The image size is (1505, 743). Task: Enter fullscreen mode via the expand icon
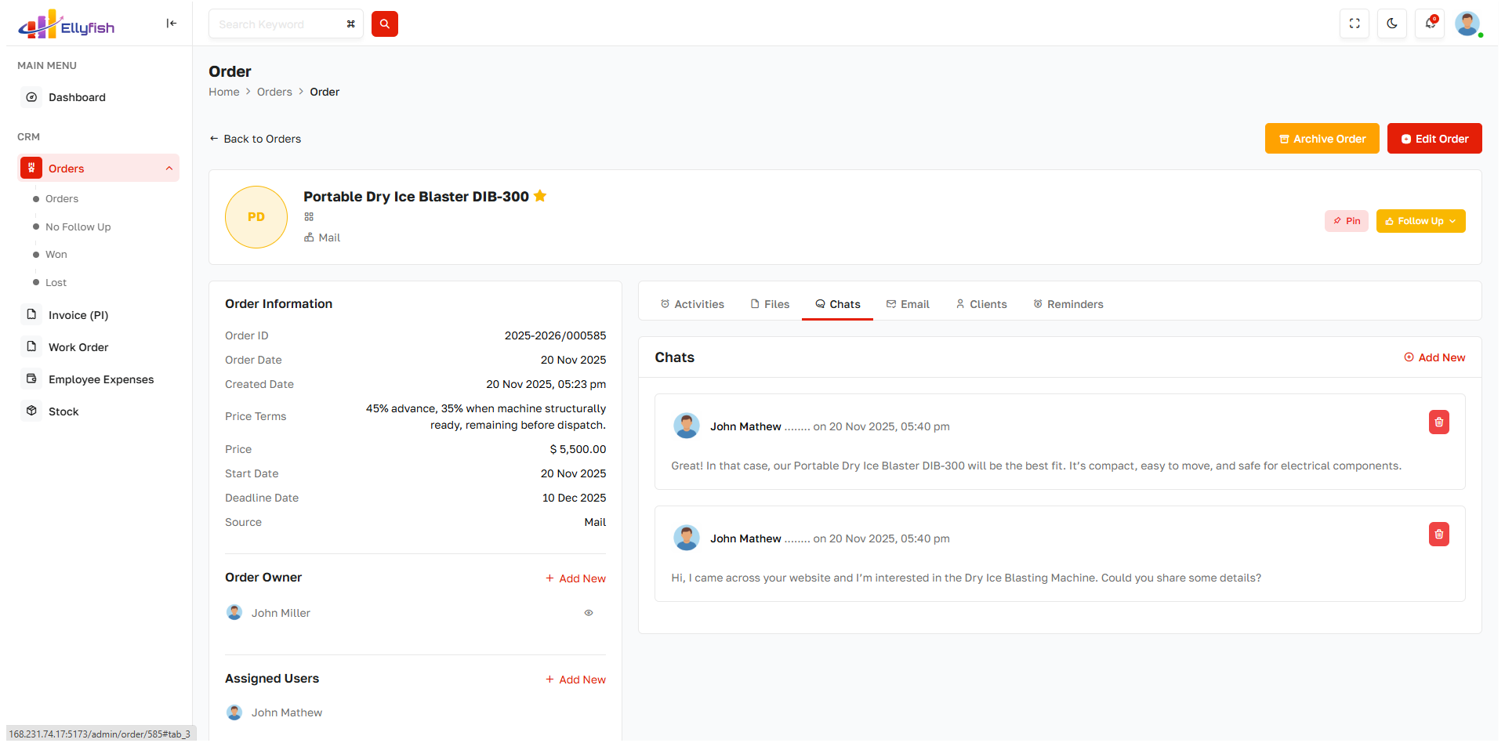[x=1354, y=24]
